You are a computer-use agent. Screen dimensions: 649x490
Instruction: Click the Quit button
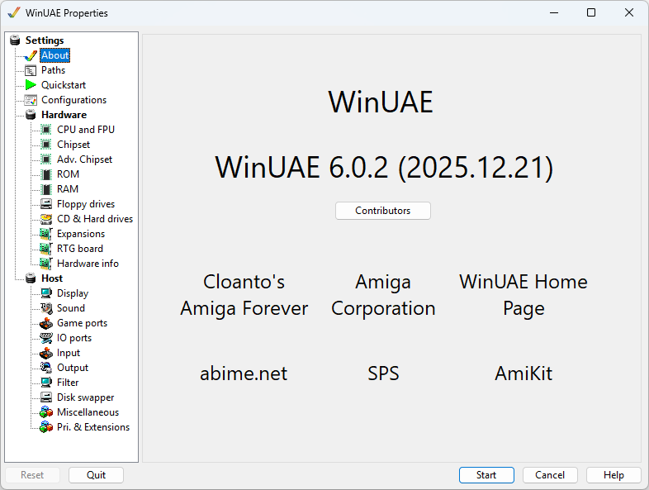pos(96,474)
